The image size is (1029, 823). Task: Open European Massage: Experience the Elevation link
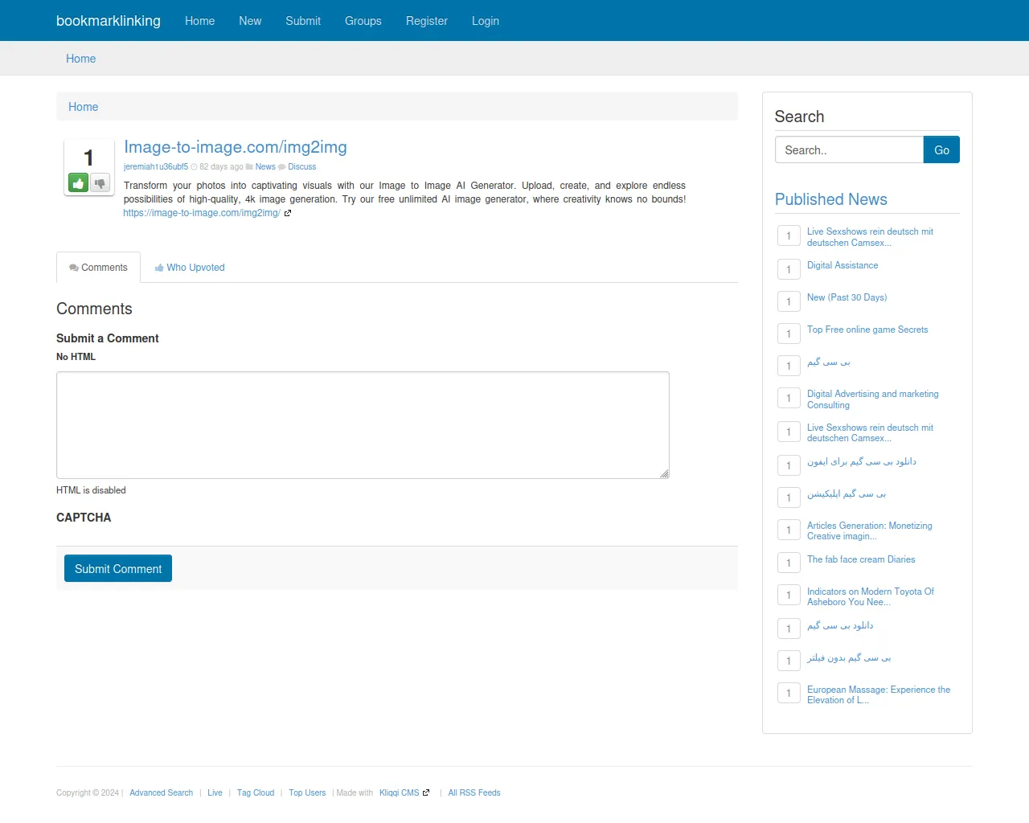coord(879,695)
